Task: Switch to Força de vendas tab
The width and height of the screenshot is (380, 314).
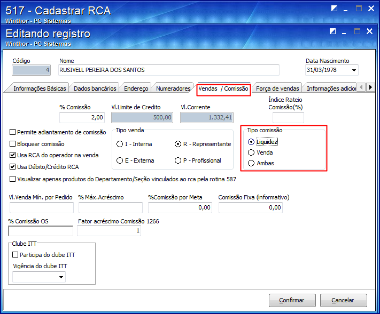Action: click(x=277, y=88)
